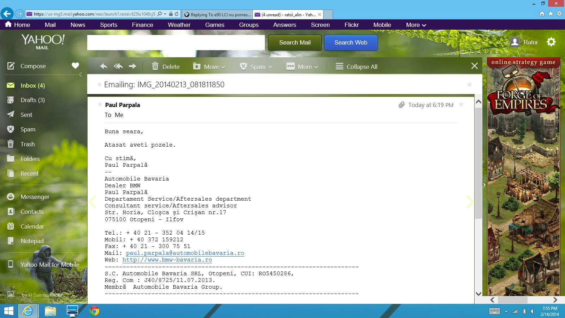The image size is (565, 318).
Task: Click the Forward arrow icon
Action: click(x=132, y=66)
